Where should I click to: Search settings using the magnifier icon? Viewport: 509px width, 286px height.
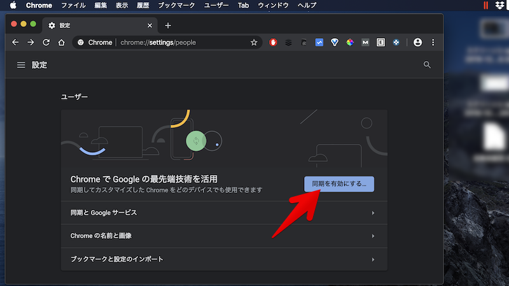click(427, 65)
